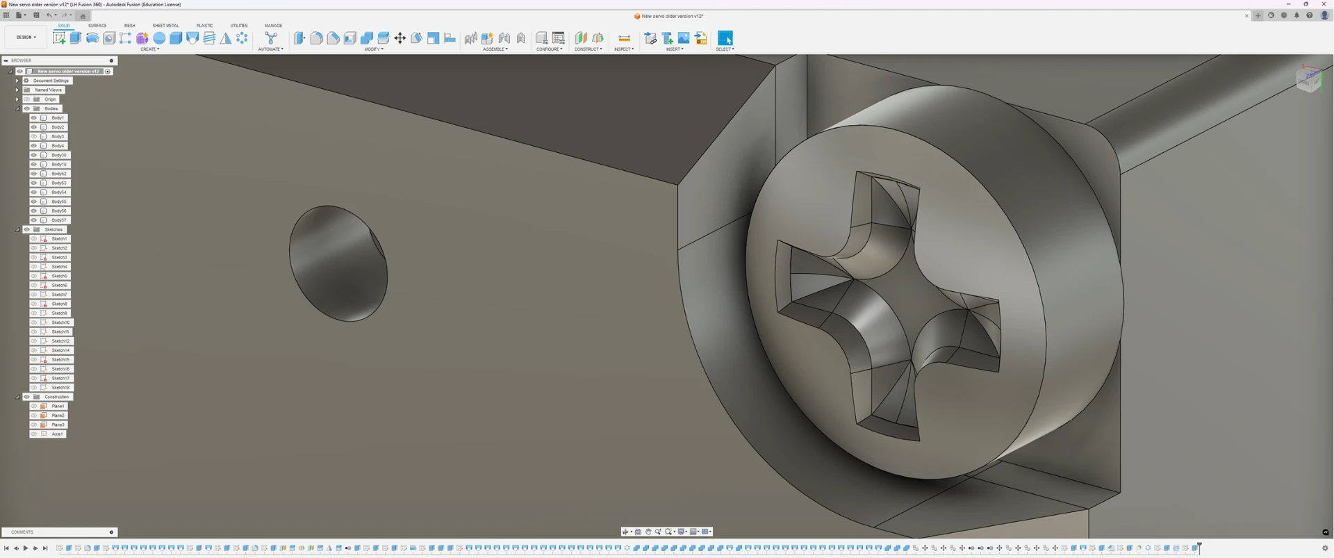This screenshot has height=558, width=1334.
Task: Click the Save icon in quick access bar
Action: (37, 15)
